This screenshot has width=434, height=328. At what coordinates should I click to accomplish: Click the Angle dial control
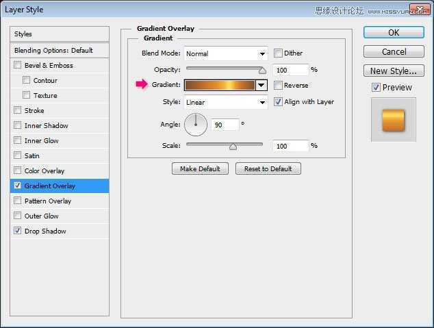[196, 125]
